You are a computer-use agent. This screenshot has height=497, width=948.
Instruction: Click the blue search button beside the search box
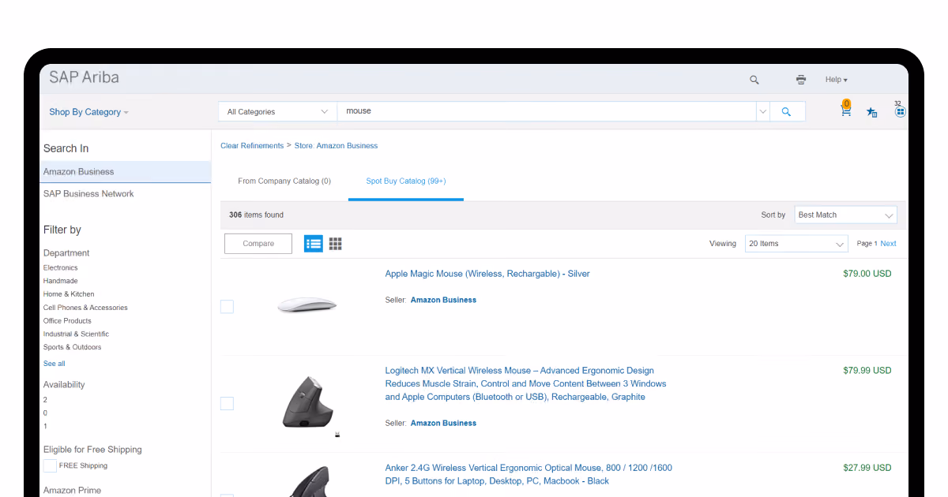pos(786,111)
